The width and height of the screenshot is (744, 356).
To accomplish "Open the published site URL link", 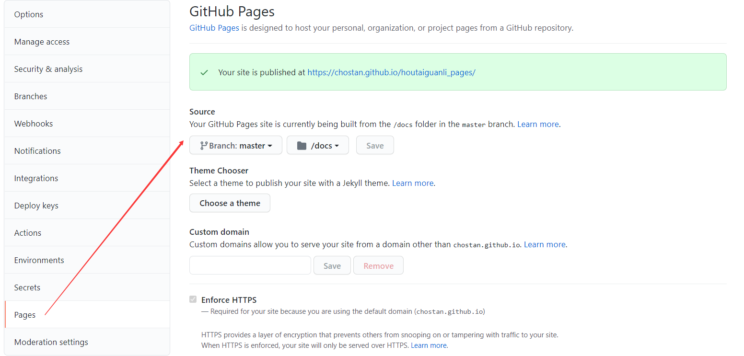I will tap(391, 72).
